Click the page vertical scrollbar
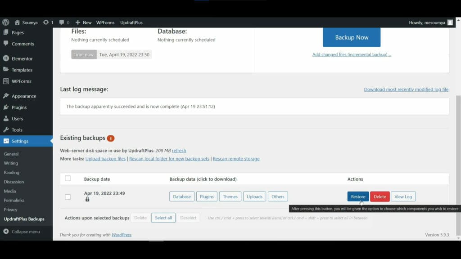 tap(458, 165)
